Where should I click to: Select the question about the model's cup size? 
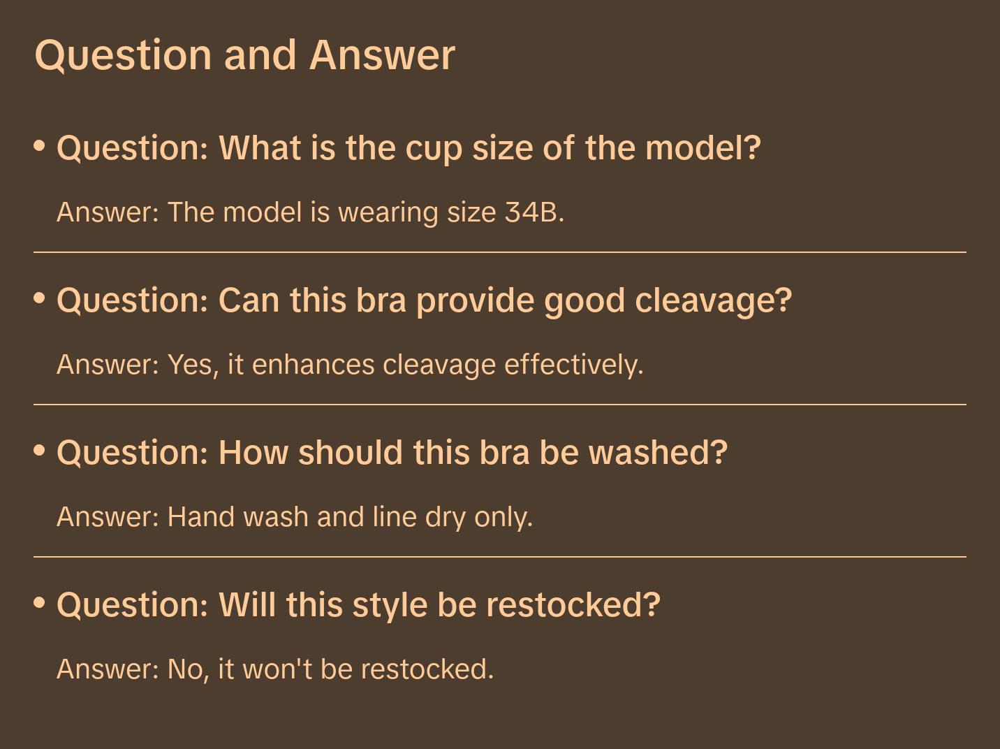[409, 148]
